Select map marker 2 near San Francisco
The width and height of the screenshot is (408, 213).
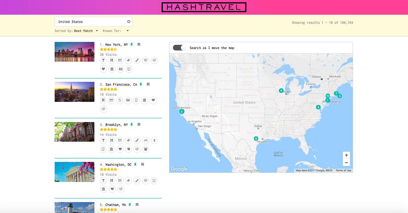point(182,111)
